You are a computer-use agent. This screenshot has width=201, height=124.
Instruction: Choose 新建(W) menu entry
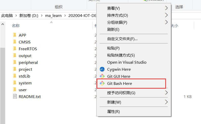tap(134, 102)
